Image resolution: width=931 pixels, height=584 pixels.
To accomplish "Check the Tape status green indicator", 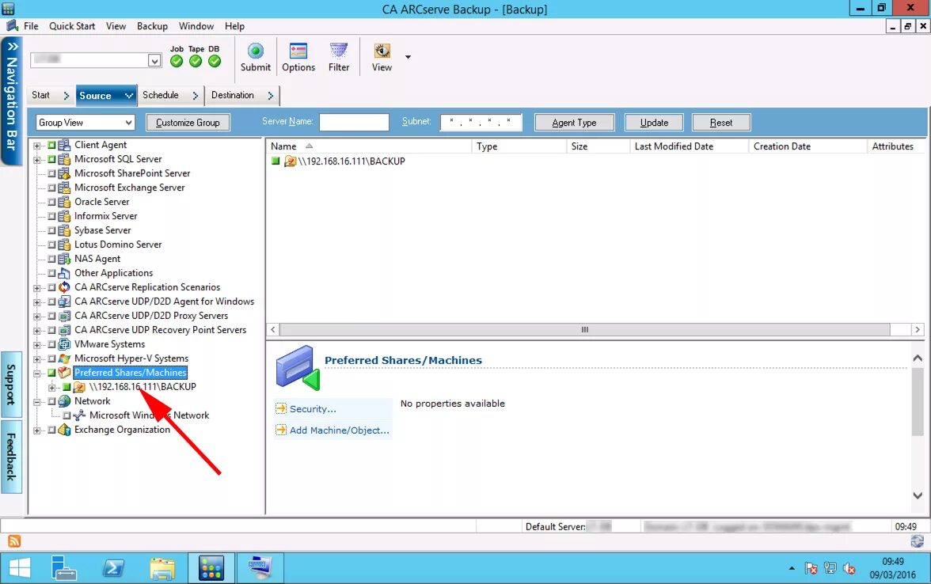I will tap(196, 61).
